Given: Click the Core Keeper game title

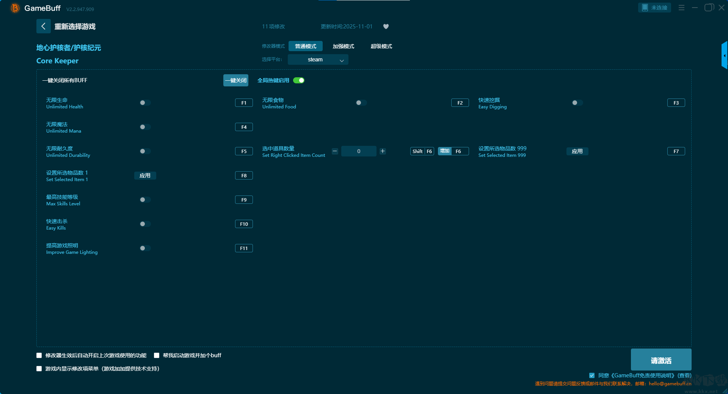Looking at the screenshot, I should (57, 61).
